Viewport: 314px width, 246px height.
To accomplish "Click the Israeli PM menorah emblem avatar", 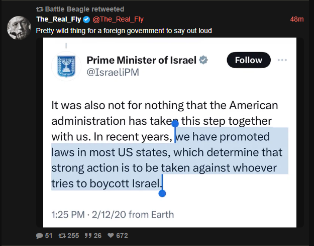I will [66, 66].
